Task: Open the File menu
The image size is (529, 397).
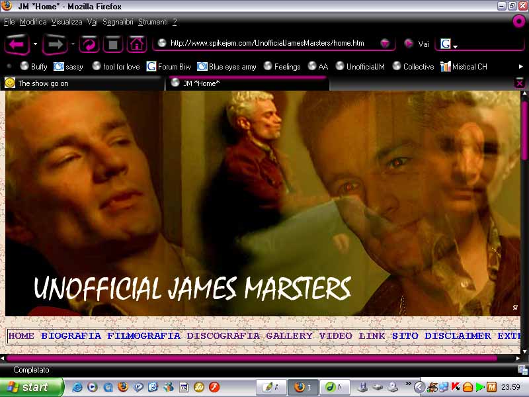Action: point(9,22)
